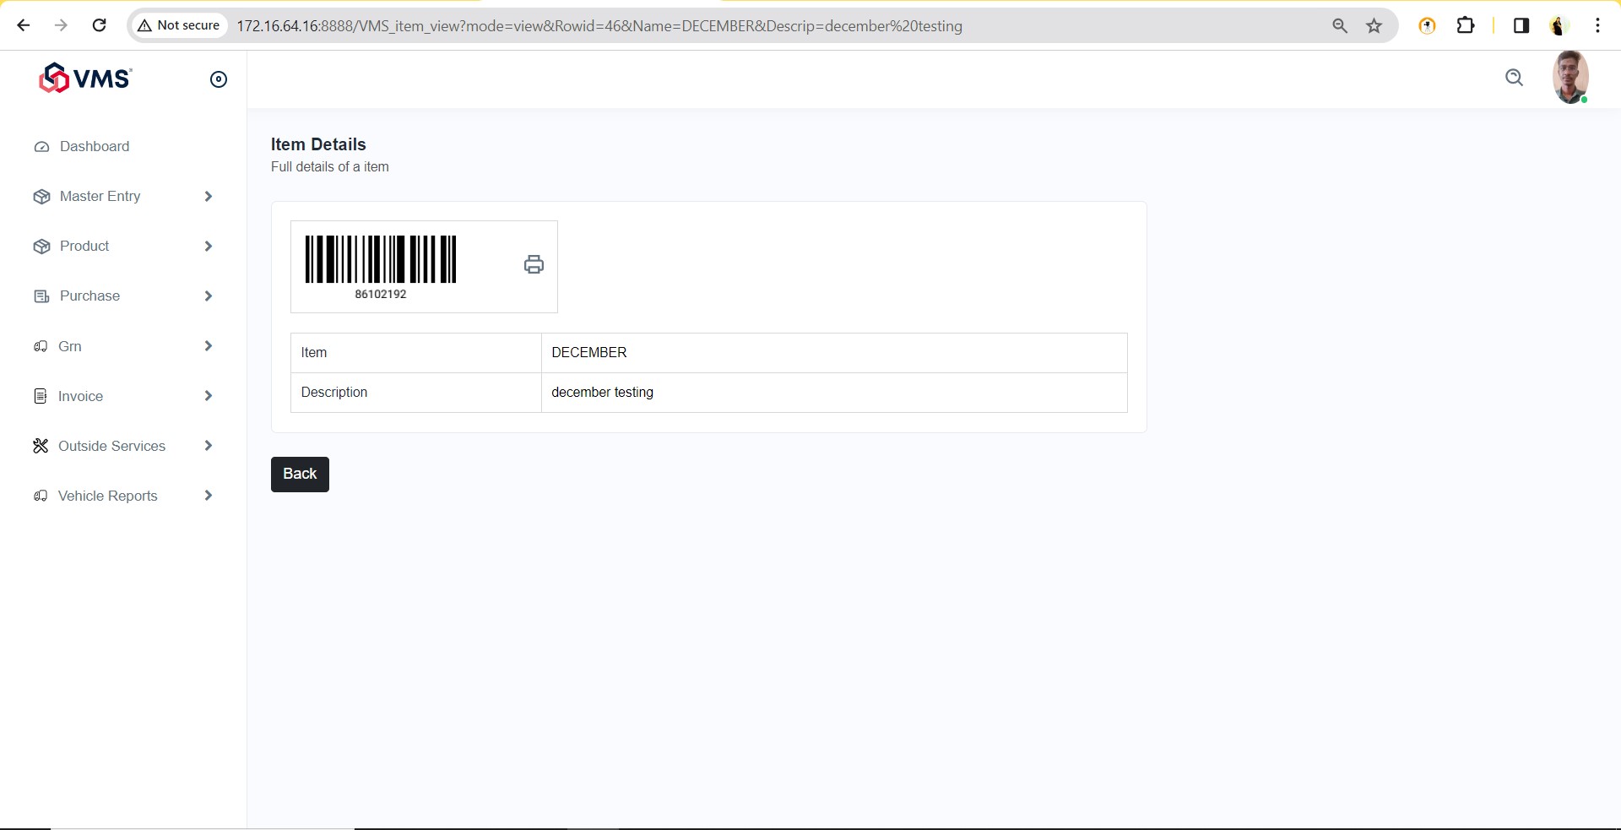This screenshot has height=830, width=1621.
Task: Expand the Product menu chevron
Action: (x=208, y=247)
